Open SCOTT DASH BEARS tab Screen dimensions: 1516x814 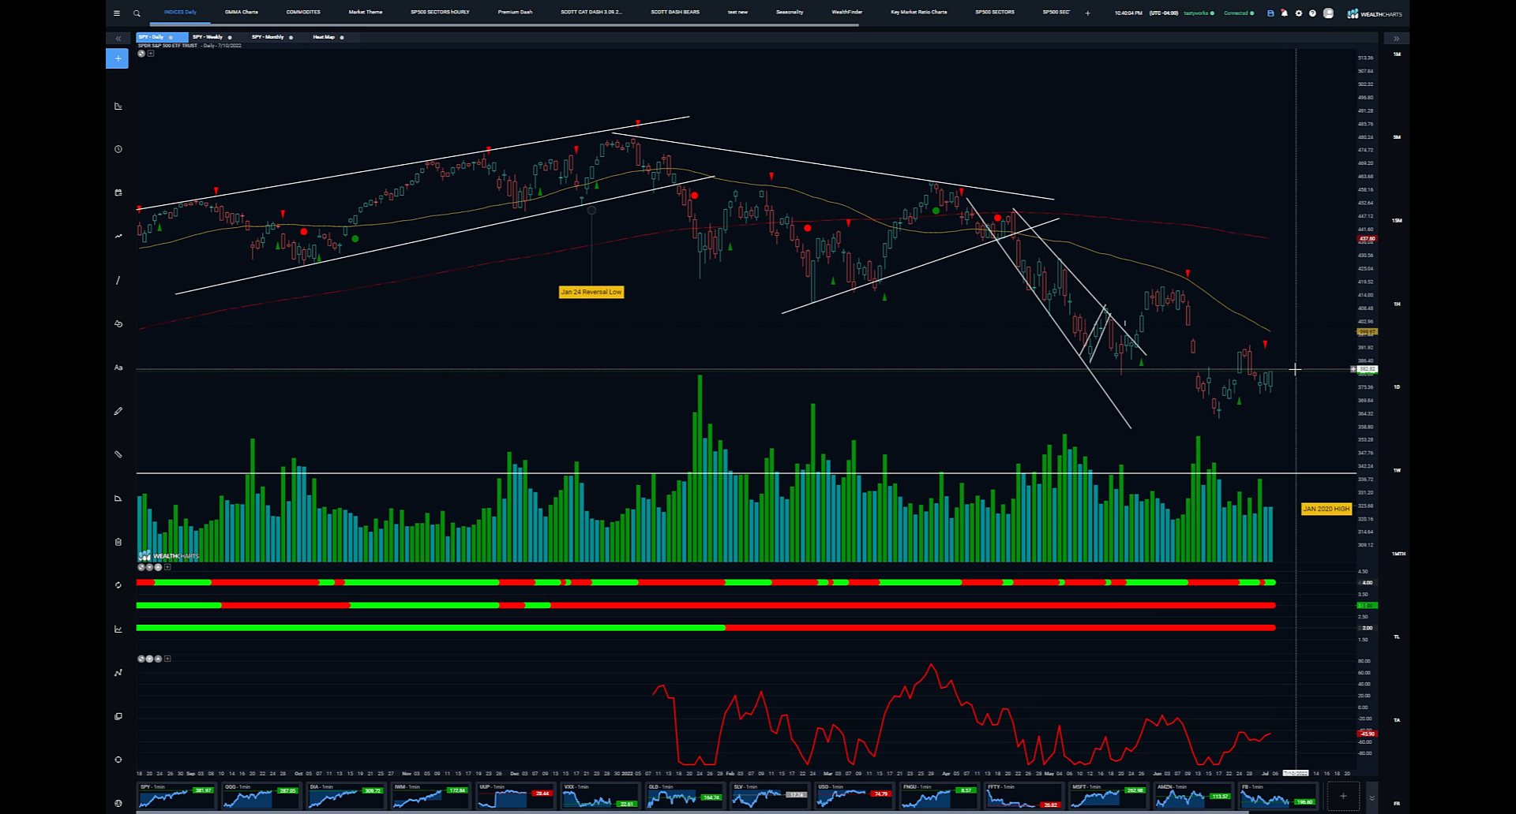(675, 13)
